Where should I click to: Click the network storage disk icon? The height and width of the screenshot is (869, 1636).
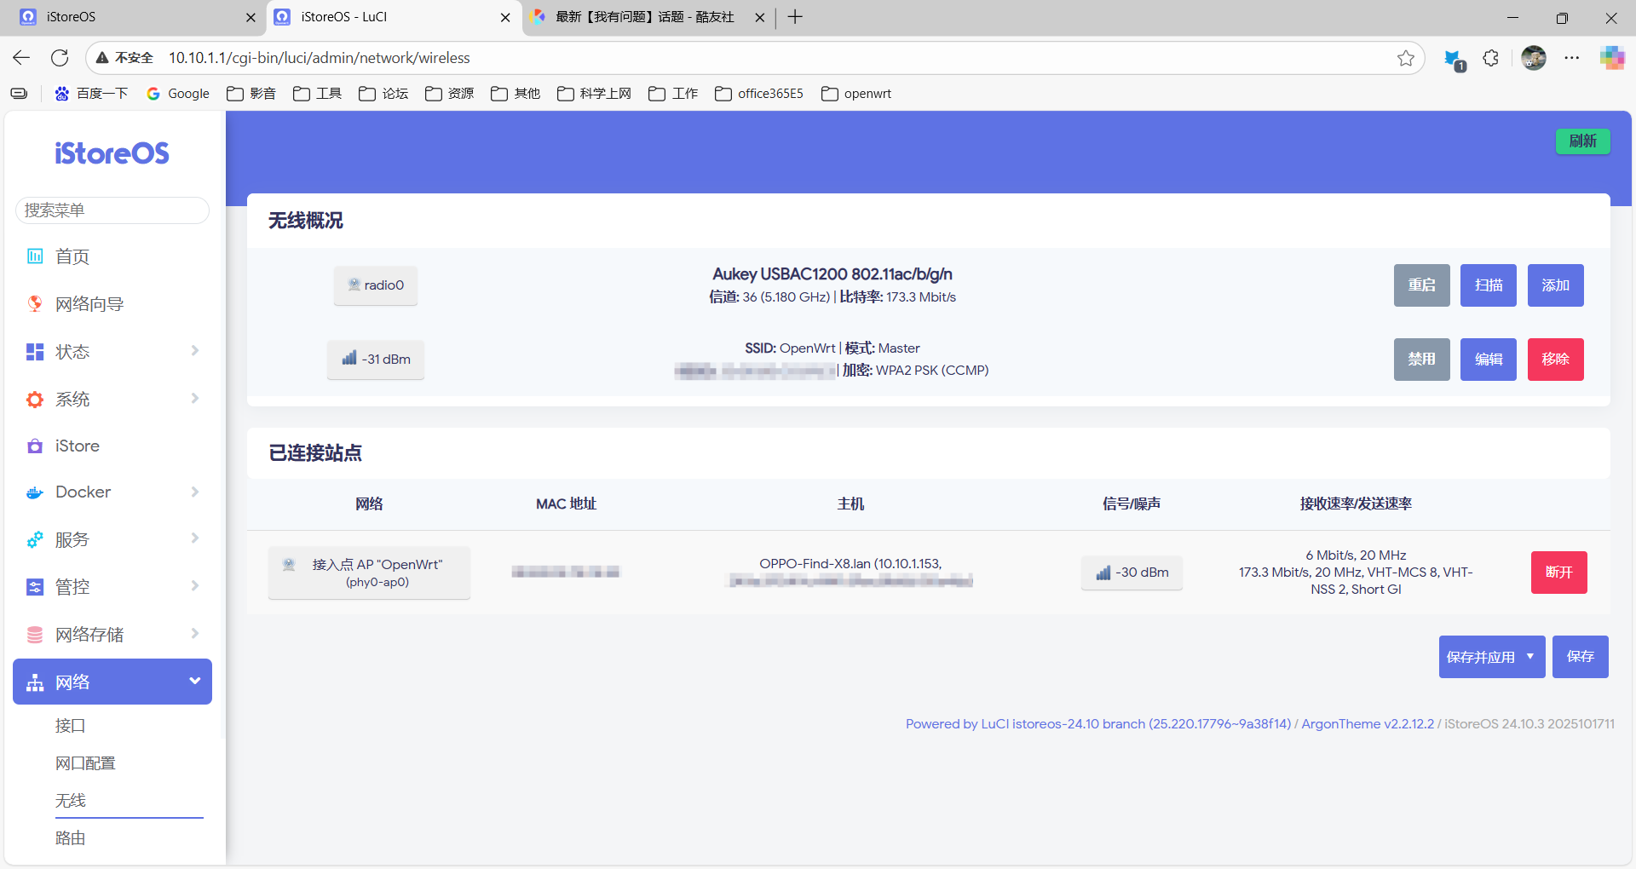[35, 635]
